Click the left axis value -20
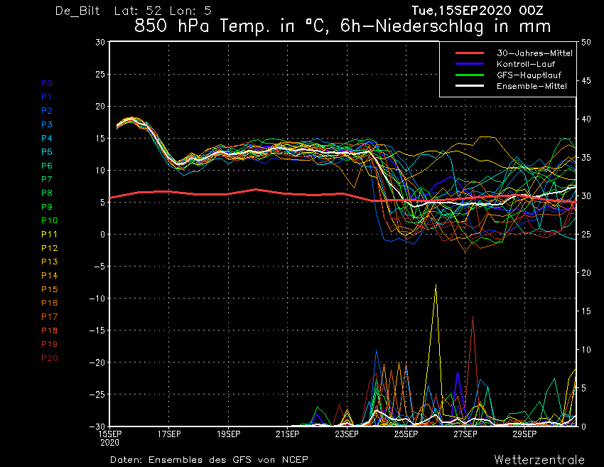This screenshot has height=467, width=604. pyautogui.click(x=97, y=363)
